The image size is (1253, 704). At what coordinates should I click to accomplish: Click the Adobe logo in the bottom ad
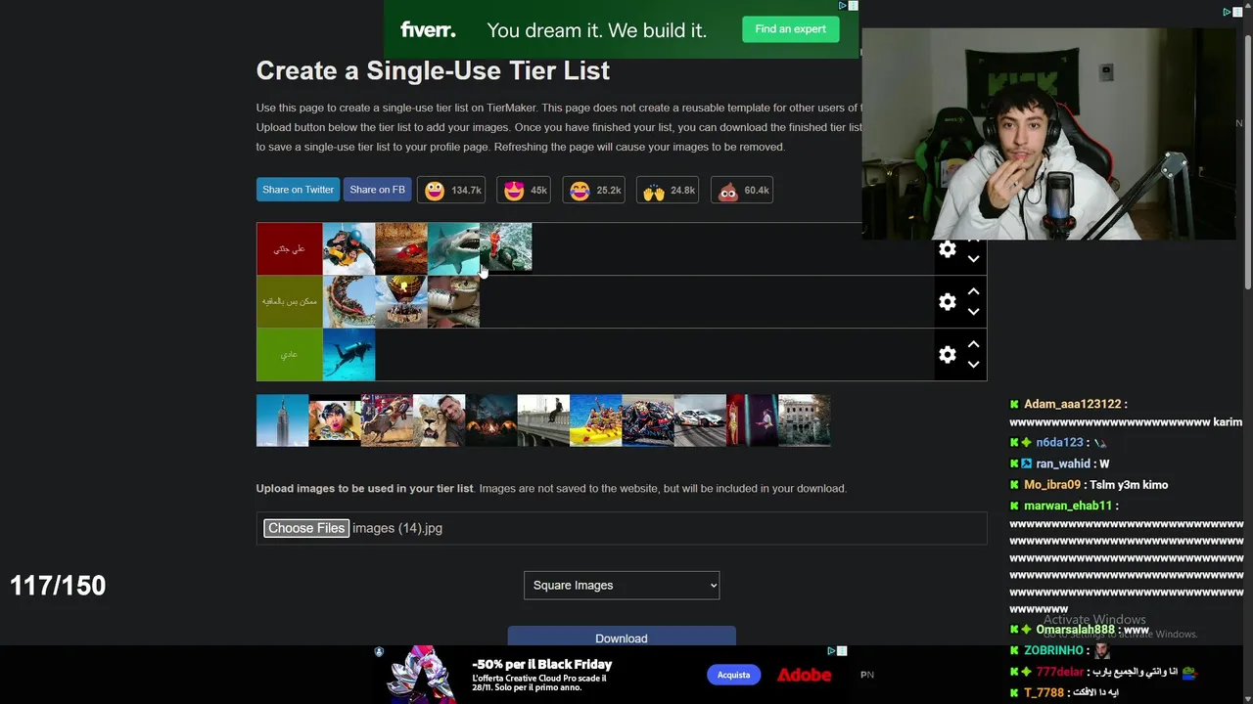(x=804, y=675)
